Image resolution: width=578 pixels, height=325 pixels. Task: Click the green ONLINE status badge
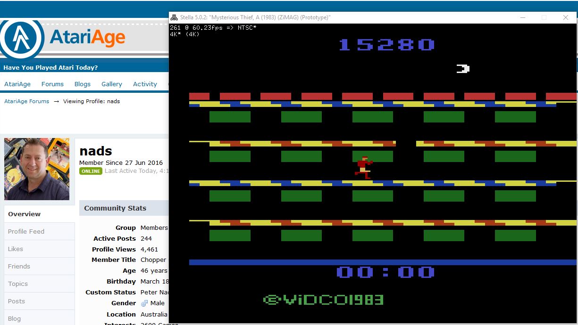91,171
